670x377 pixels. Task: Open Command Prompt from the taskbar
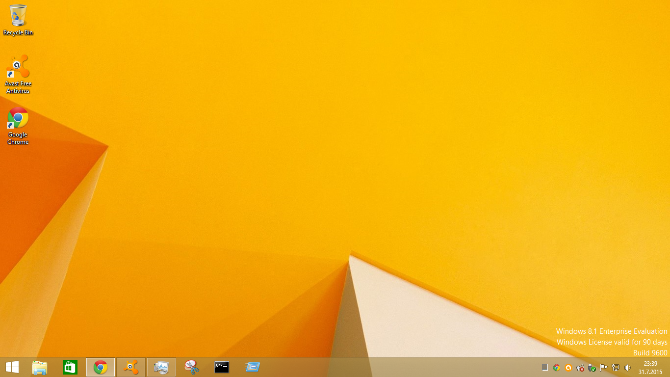222,367
